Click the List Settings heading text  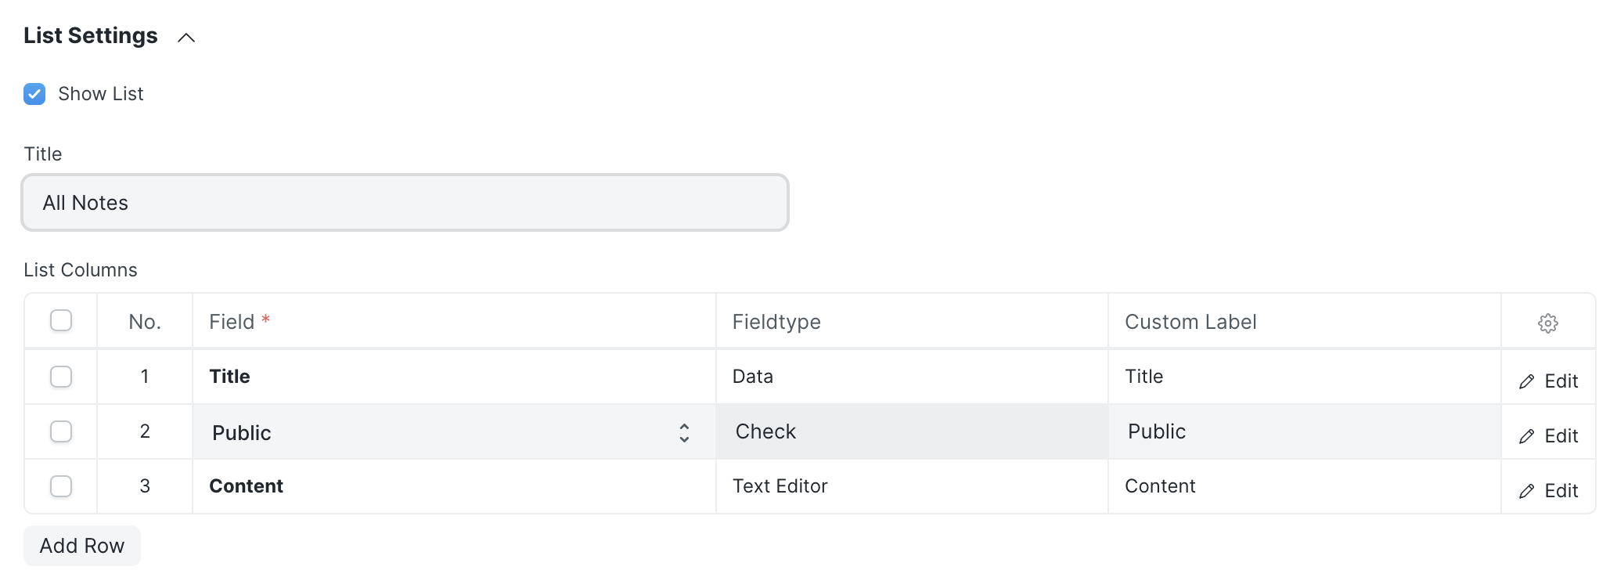pyautogui.click(x=91, y=36)
